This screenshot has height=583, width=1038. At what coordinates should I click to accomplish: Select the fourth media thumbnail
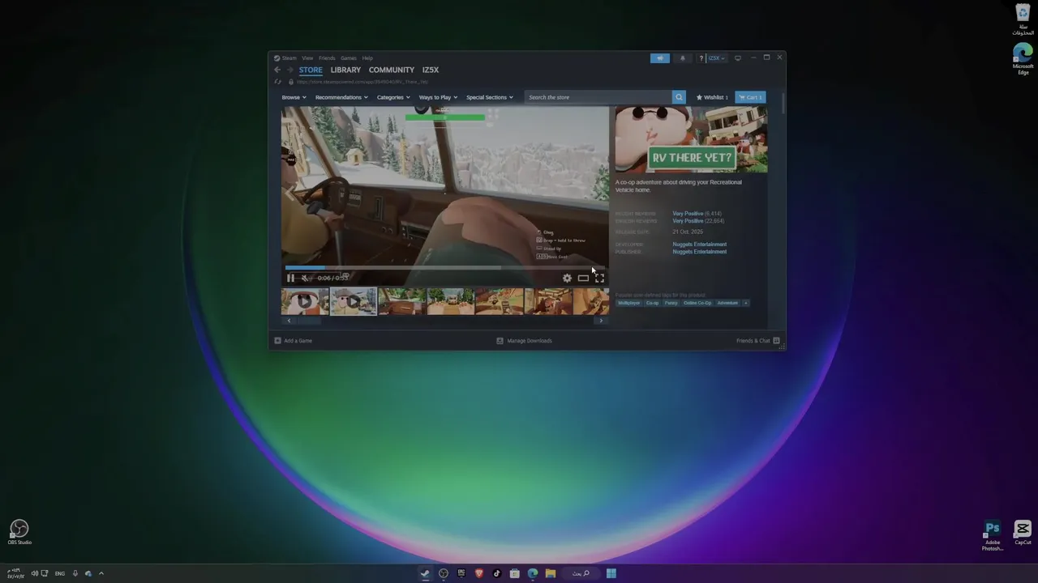tap(450, 301)
